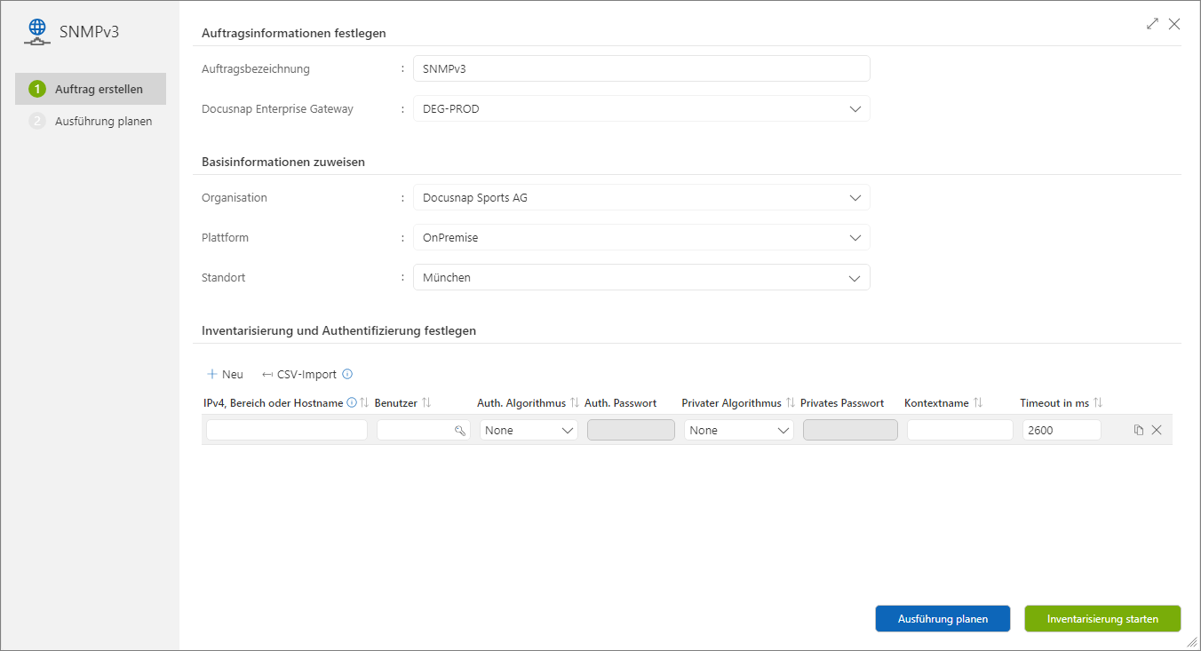Click the blue Ausführung planen button
Screen dimensions: 1201x651
[x=943, y=619]
